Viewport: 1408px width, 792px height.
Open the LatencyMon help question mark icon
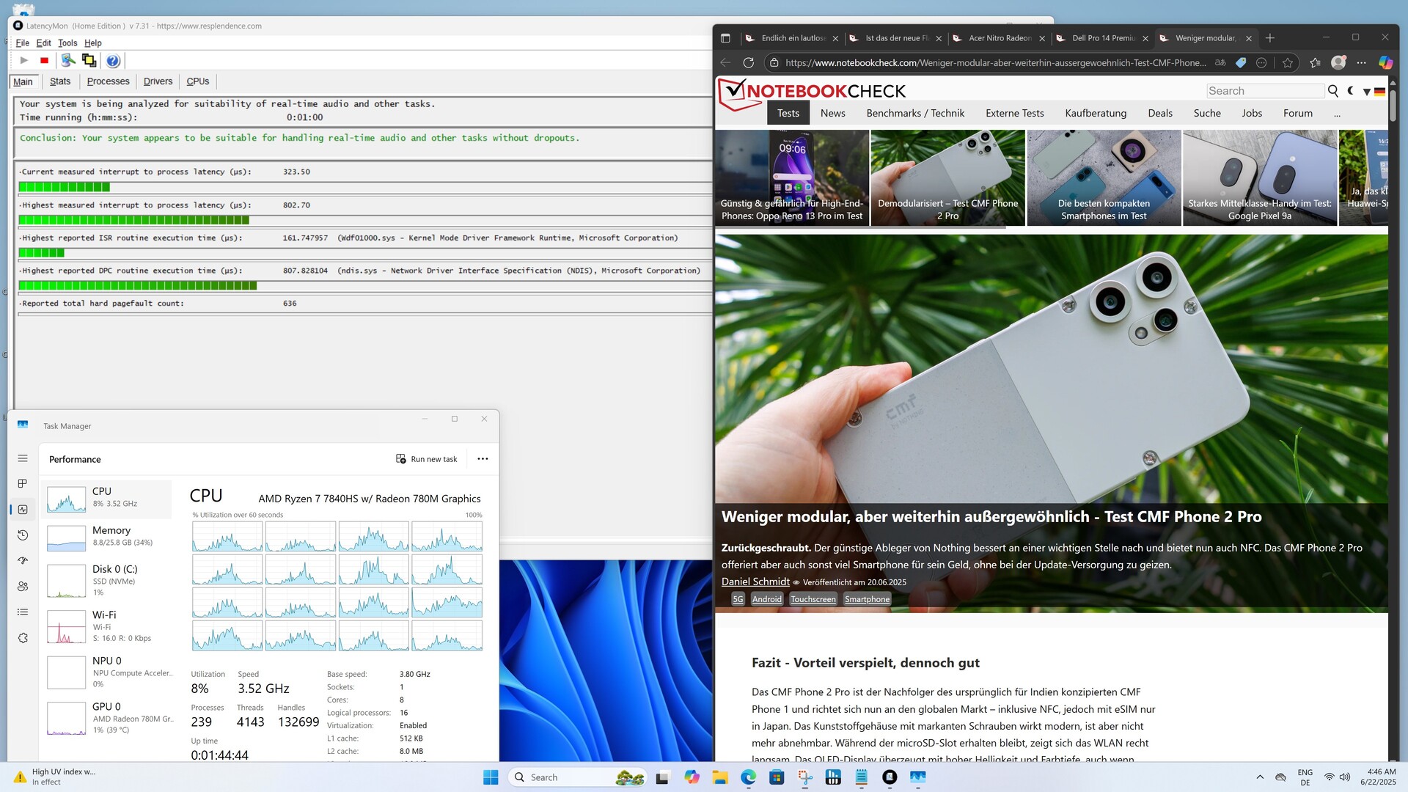click(x=112, y=61)
